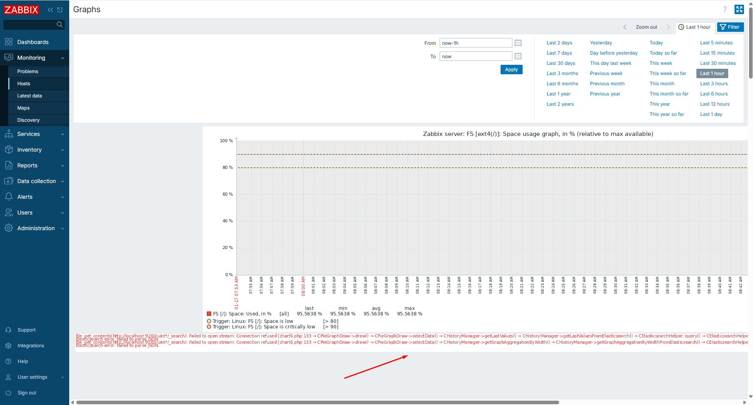
Task: Click red swatch for FS Space Used legend
Action: pos(209,314)
